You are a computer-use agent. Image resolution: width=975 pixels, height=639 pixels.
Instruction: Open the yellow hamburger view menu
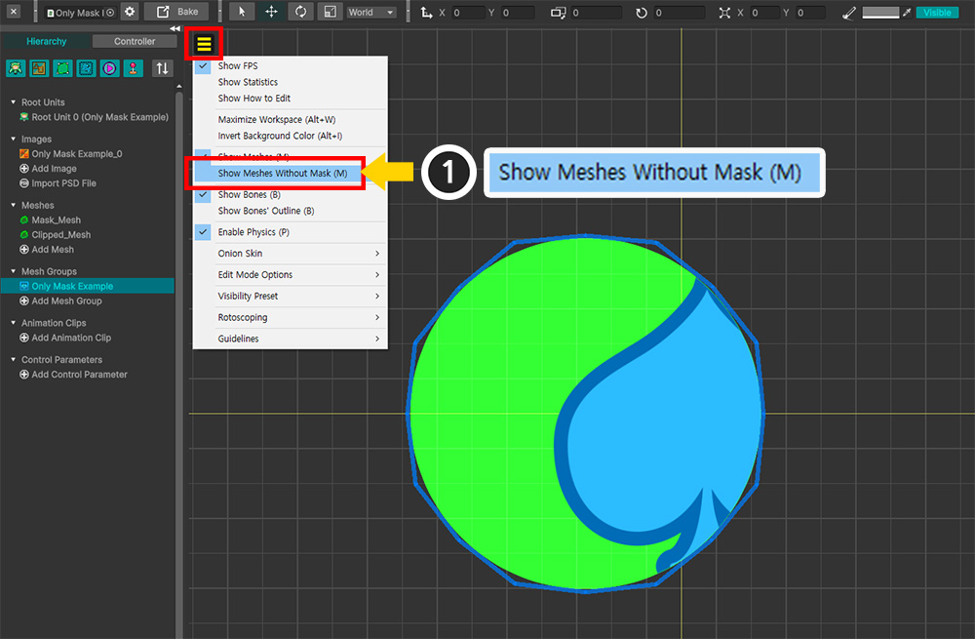pyautogui.click(x=204, y=44)
